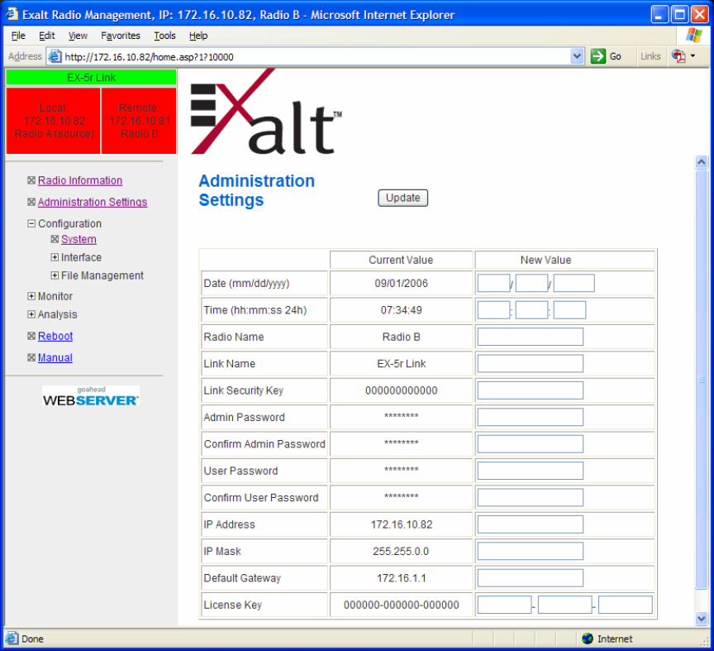The image size is (714, 651).
Task: Click the Reboot link
Action: pyautogui.click(x=55, y=336)
